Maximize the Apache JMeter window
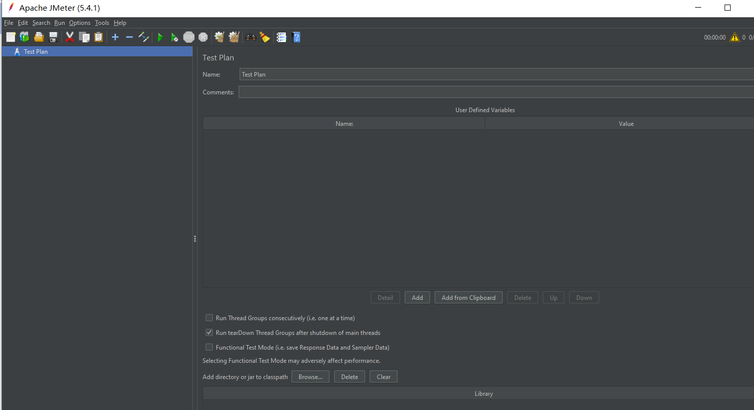This screenshot has height=410, width=754. [x=727, y=8]
